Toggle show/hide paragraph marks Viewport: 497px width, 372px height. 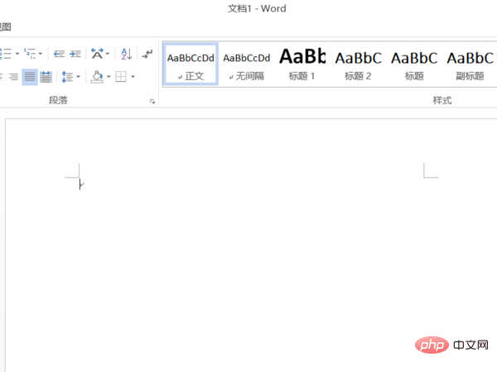click(x=147, y=54)
